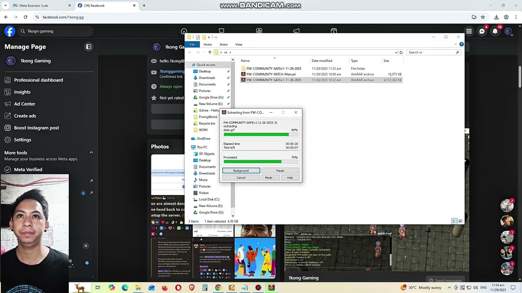Open Facebook Messenger icon
Viewport: 522px width, 293px height.
(x=482, y=31)
